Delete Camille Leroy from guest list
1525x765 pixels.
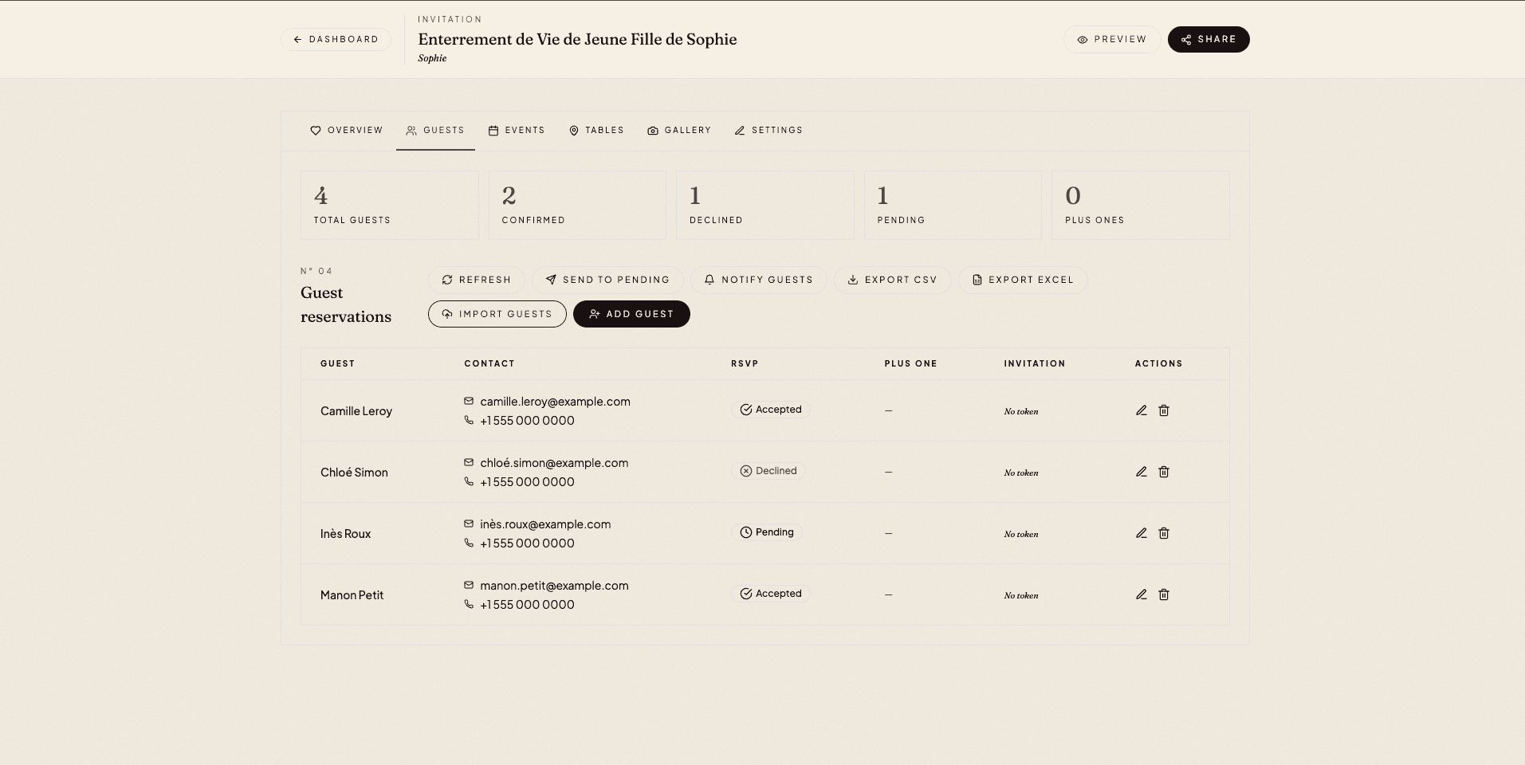click(1164, 410)
